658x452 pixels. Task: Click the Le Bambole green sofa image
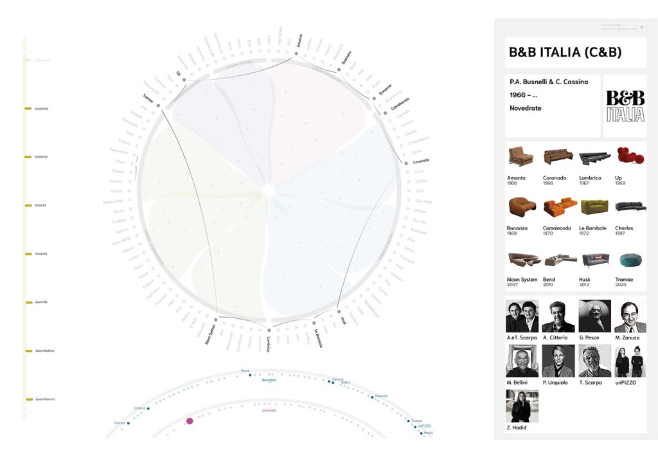coord(593,208)
